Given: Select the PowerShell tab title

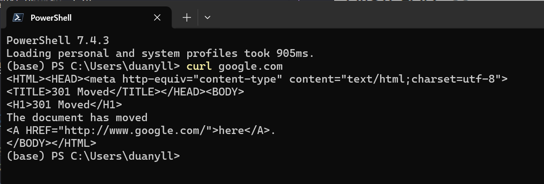Looking at the screenshot, I should (51, 18).
